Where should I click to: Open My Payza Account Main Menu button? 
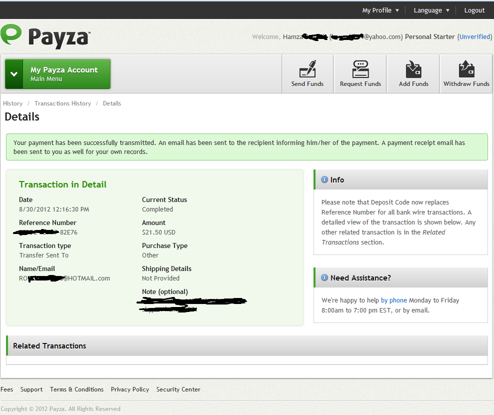57,74
